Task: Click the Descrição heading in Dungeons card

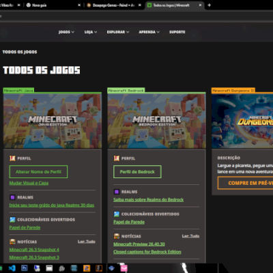Action: [229, 158]
